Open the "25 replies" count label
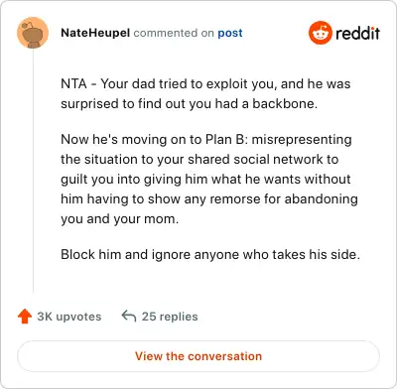This screenshot has width=397, height=389. point(170,317)
